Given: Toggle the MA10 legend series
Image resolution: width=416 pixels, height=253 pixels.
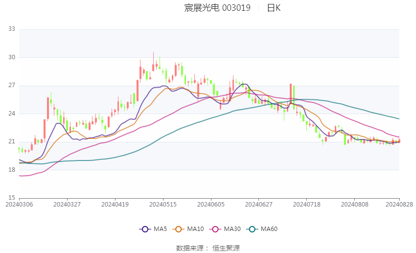Looking at the screenshot, I should click(188, 229).
